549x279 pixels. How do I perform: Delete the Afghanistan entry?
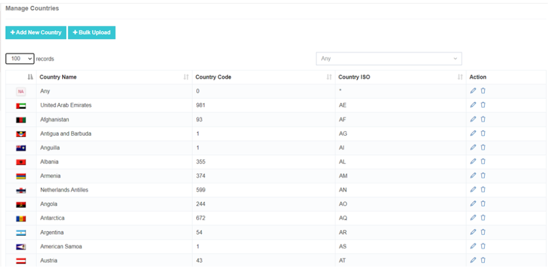click(x=483, y=119)
